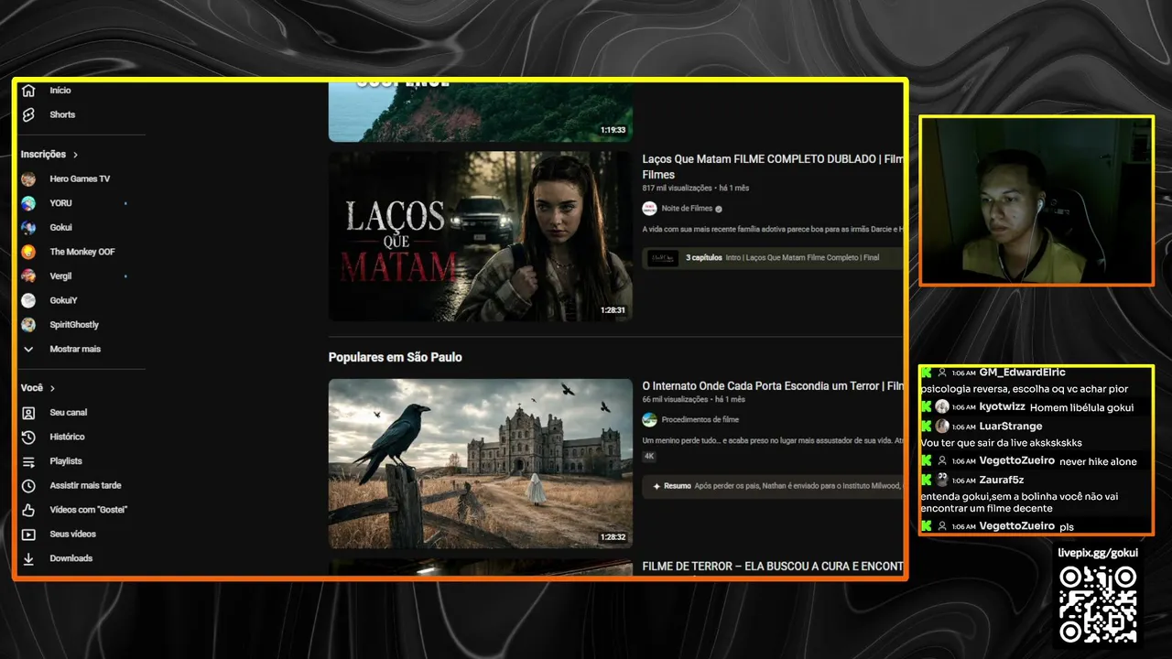Expand subscriptions with Mostrar mais
This screenshot has height=659, width=1172.
click(75, 349)
